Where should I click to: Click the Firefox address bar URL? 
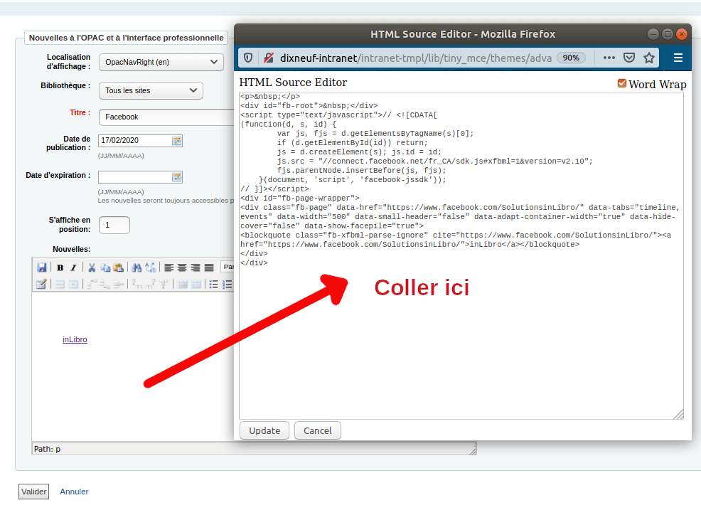pyautogui.click(x=416, y=58)
